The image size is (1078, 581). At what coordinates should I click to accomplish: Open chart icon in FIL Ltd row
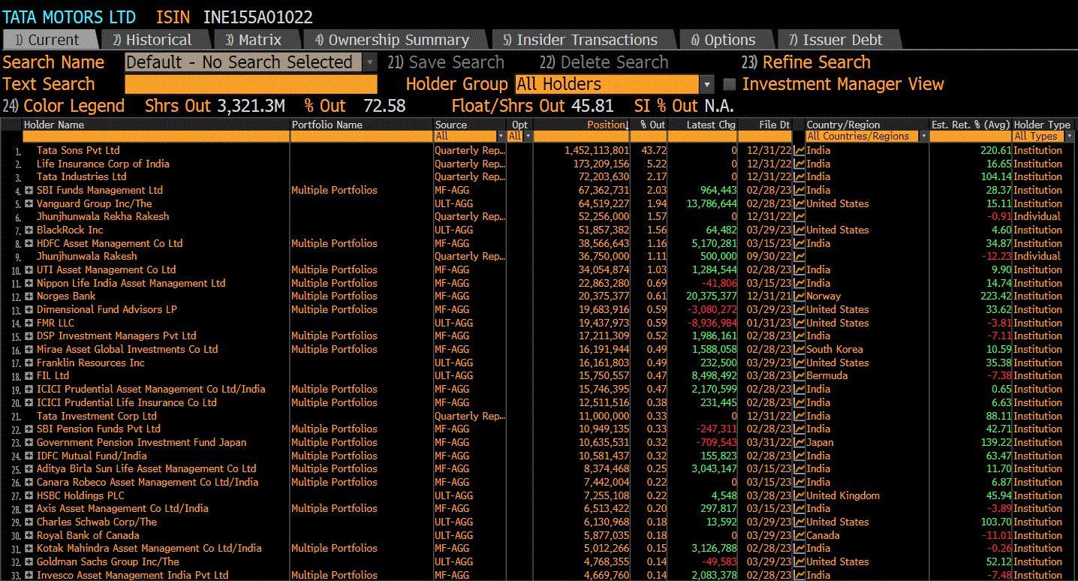(x=799, y=376)
